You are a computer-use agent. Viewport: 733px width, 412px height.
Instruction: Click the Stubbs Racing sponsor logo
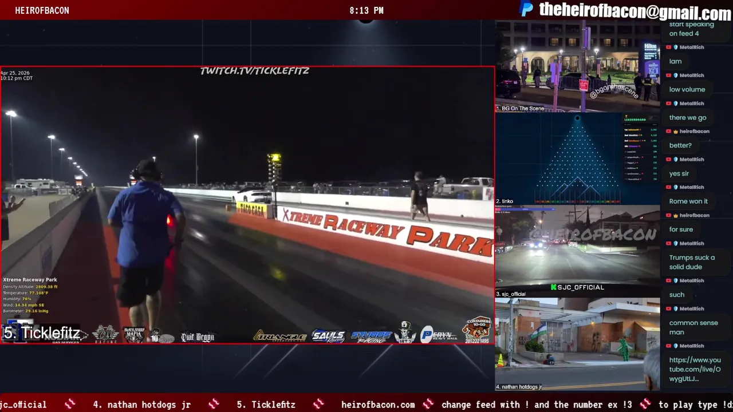(x=372, y=336)
